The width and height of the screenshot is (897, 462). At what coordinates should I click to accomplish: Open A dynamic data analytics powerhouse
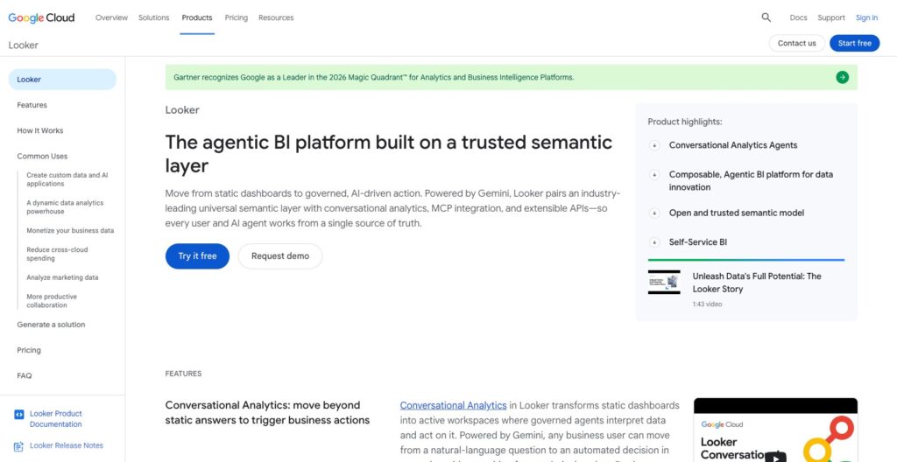click(65, 207)
